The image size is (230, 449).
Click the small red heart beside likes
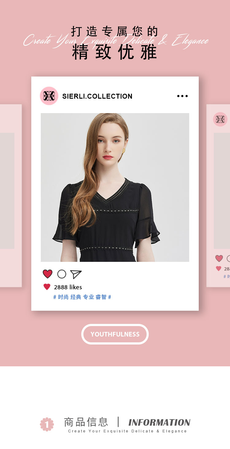(x=47, y=287)
